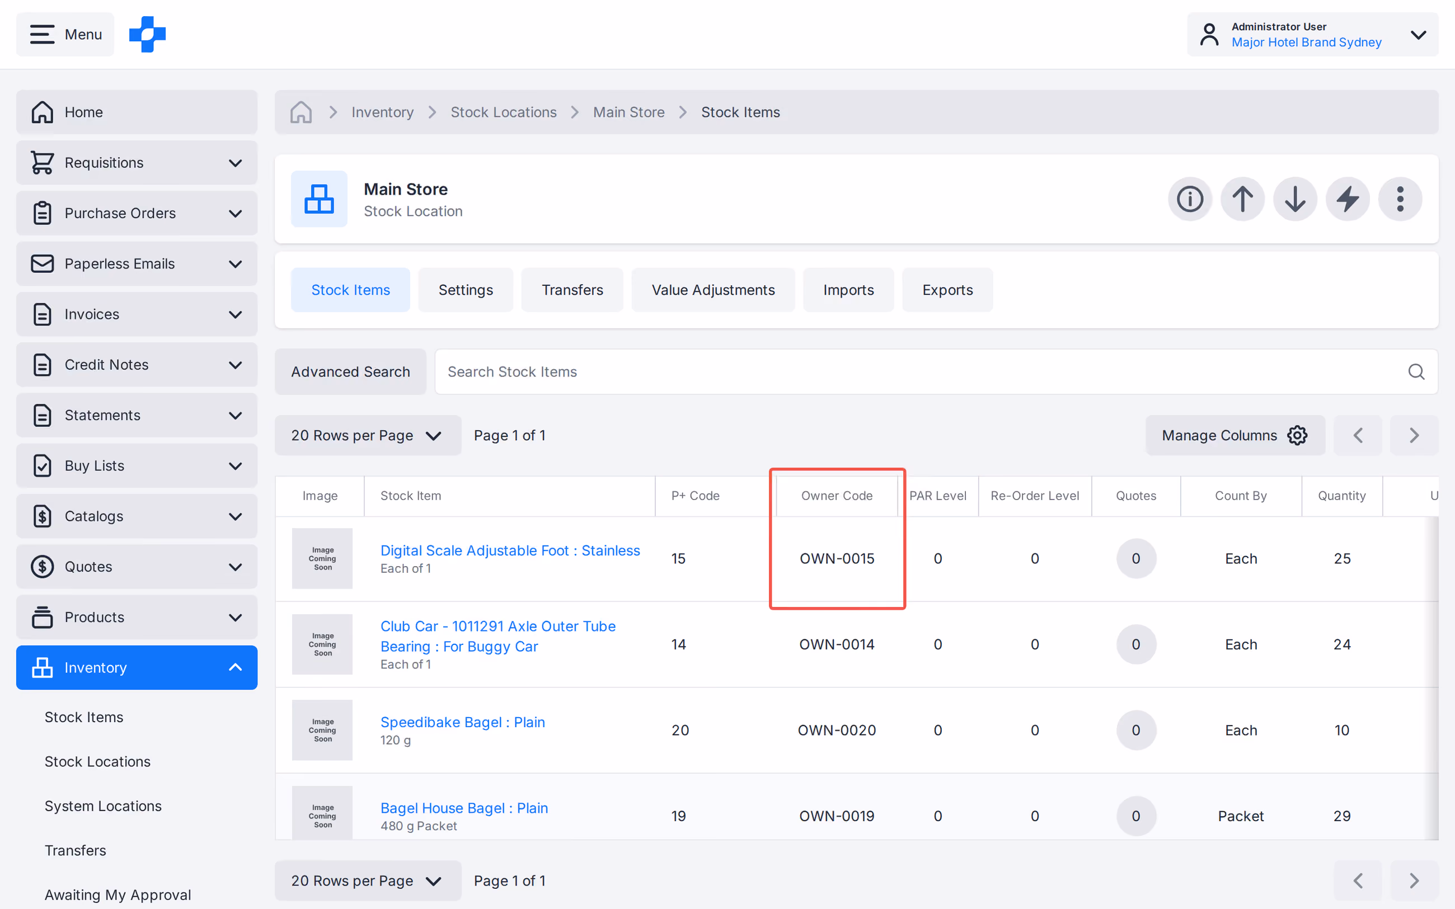Viewport: 1455px width, 909px height.
Task: Open the hamburger Menu button
Action: [65, 34]
